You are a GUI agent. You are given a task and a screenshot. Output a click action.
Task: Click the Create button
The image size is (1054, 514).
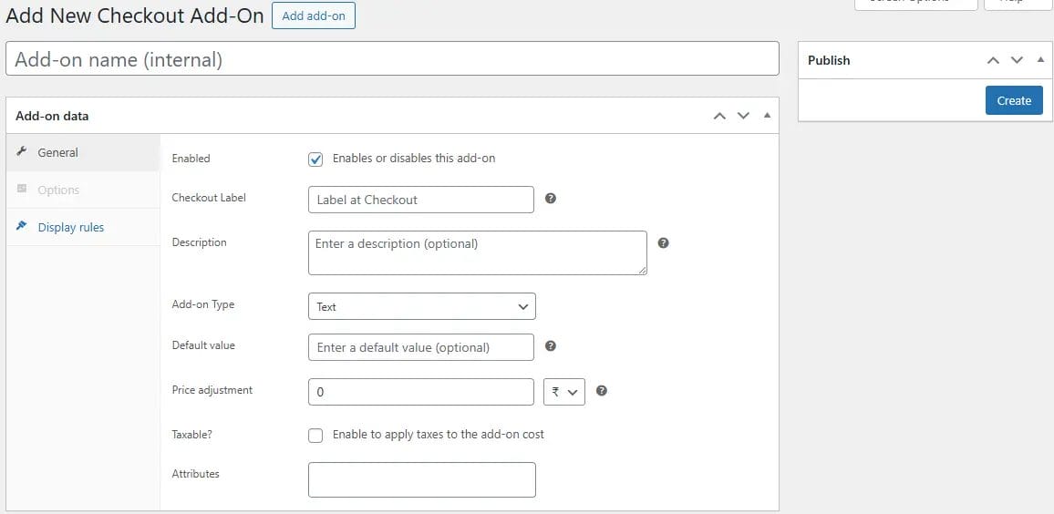[x=1014, y=100]
